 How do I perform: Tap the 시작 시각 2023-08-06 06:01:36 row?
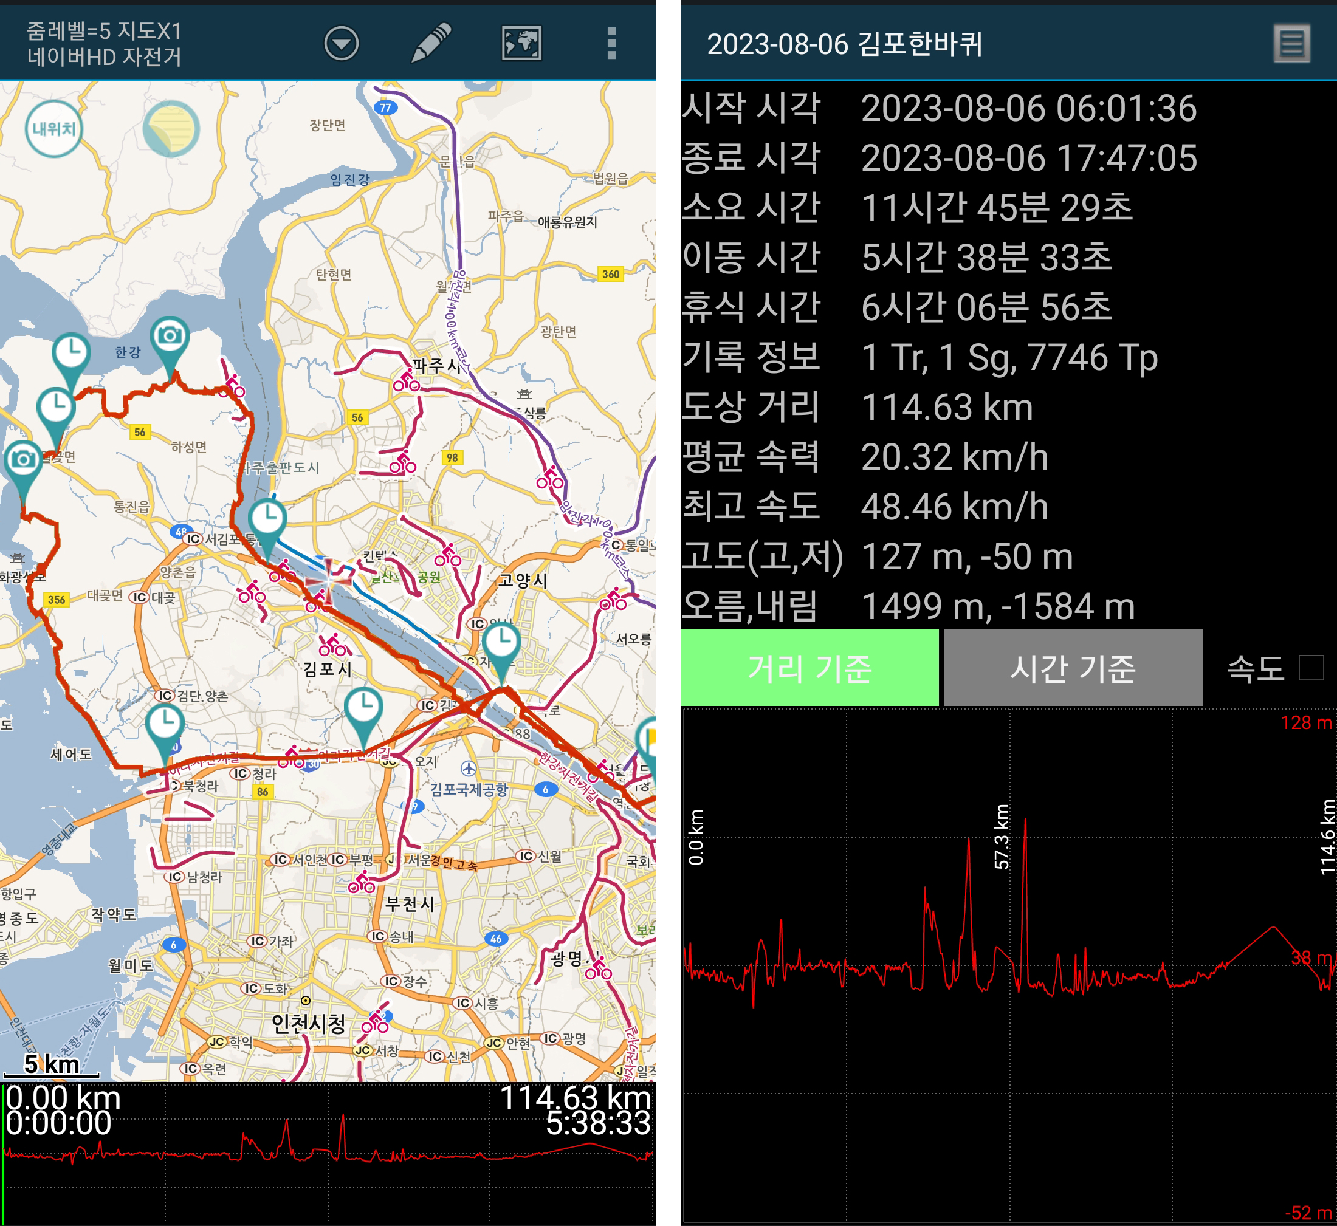pyautogui.click(x=1009, y=108)
